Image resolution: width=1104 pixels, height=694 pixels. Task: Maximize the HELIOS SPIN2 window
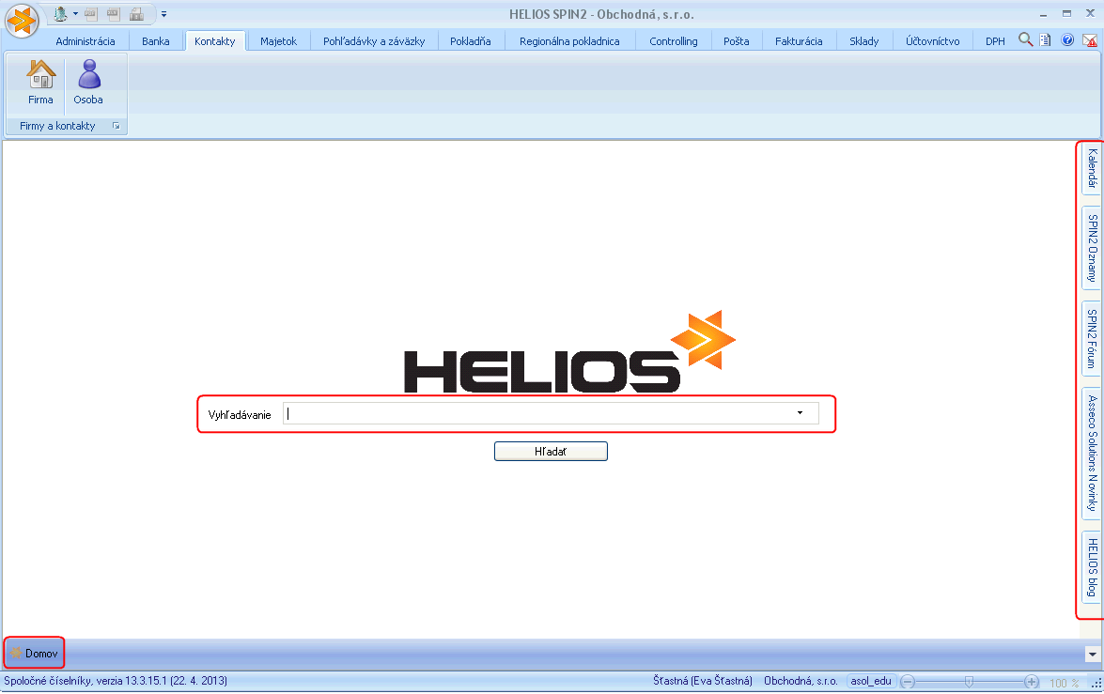(x=1066, y=13)
